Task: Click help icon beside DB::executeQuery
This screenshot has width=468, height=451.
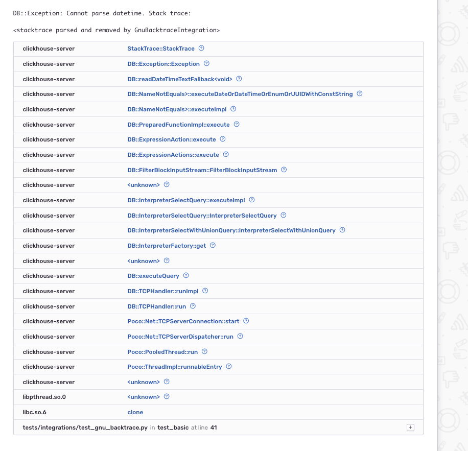Action: tap(186, 275)
